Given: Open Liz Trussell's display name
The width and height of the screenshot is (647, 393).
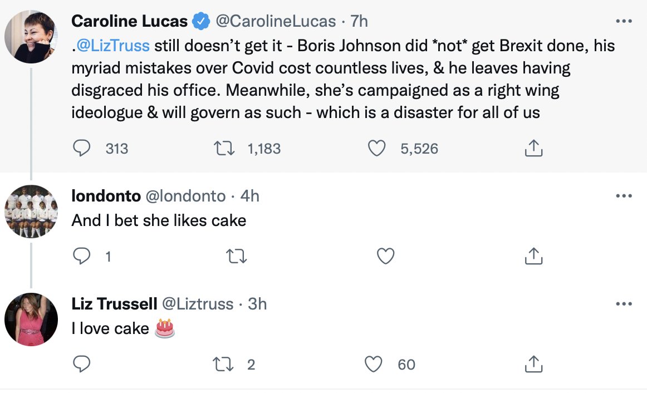Looking at the screenshot, I should pos(114,304).
